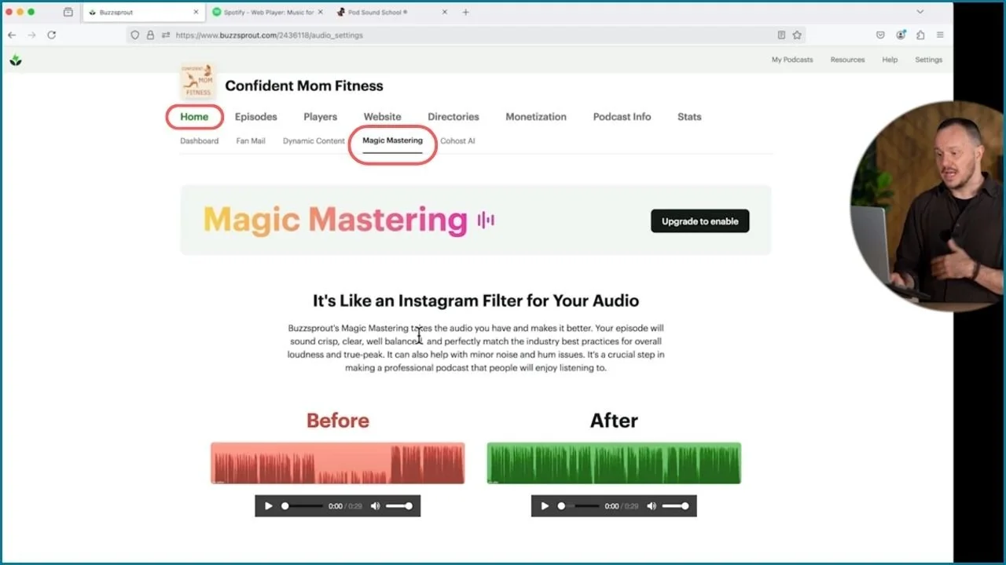Viewport: 1006px width, 565px height.
Task: Bookmark this page with the star icon
Action: [x=797, y=35]
